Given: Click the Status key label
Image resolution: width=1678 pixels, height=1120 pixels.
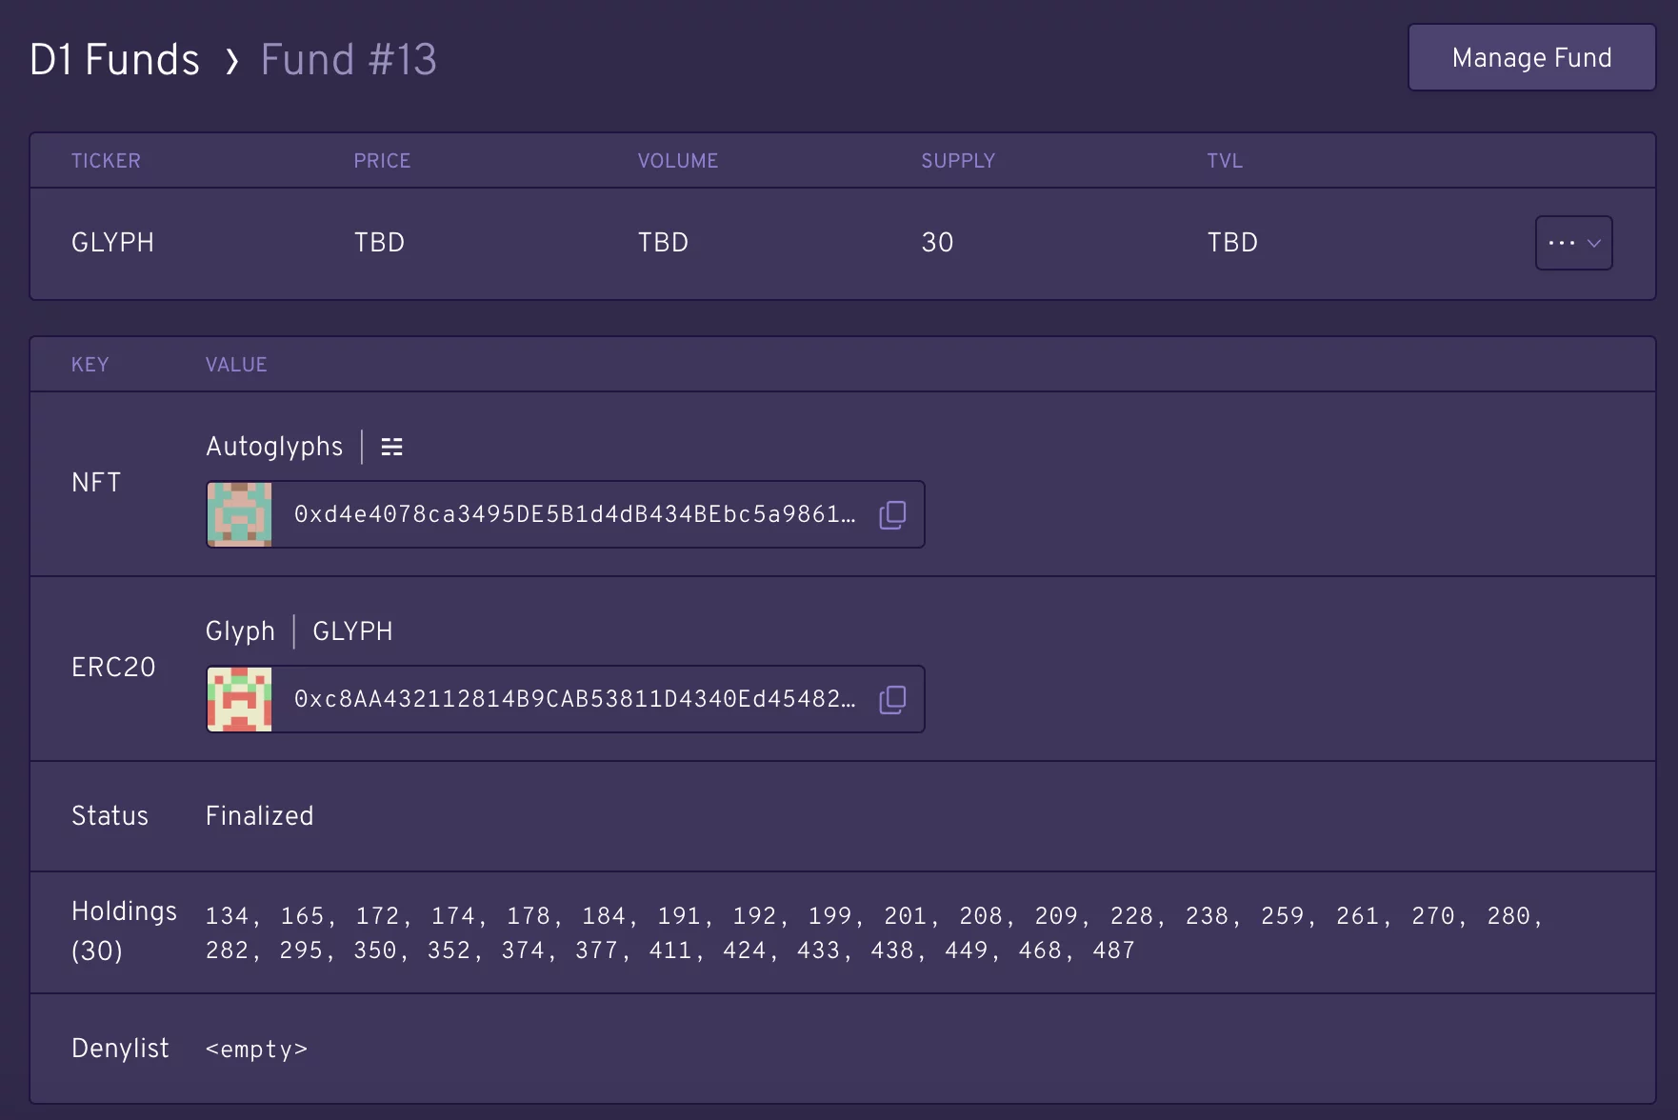Looking at the screenshot, I should (110, 816).
